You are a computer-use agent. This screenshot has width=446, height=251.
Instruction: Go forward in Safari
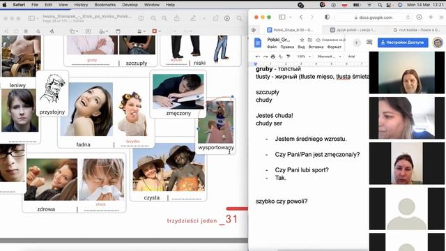[x=312, y=17]
